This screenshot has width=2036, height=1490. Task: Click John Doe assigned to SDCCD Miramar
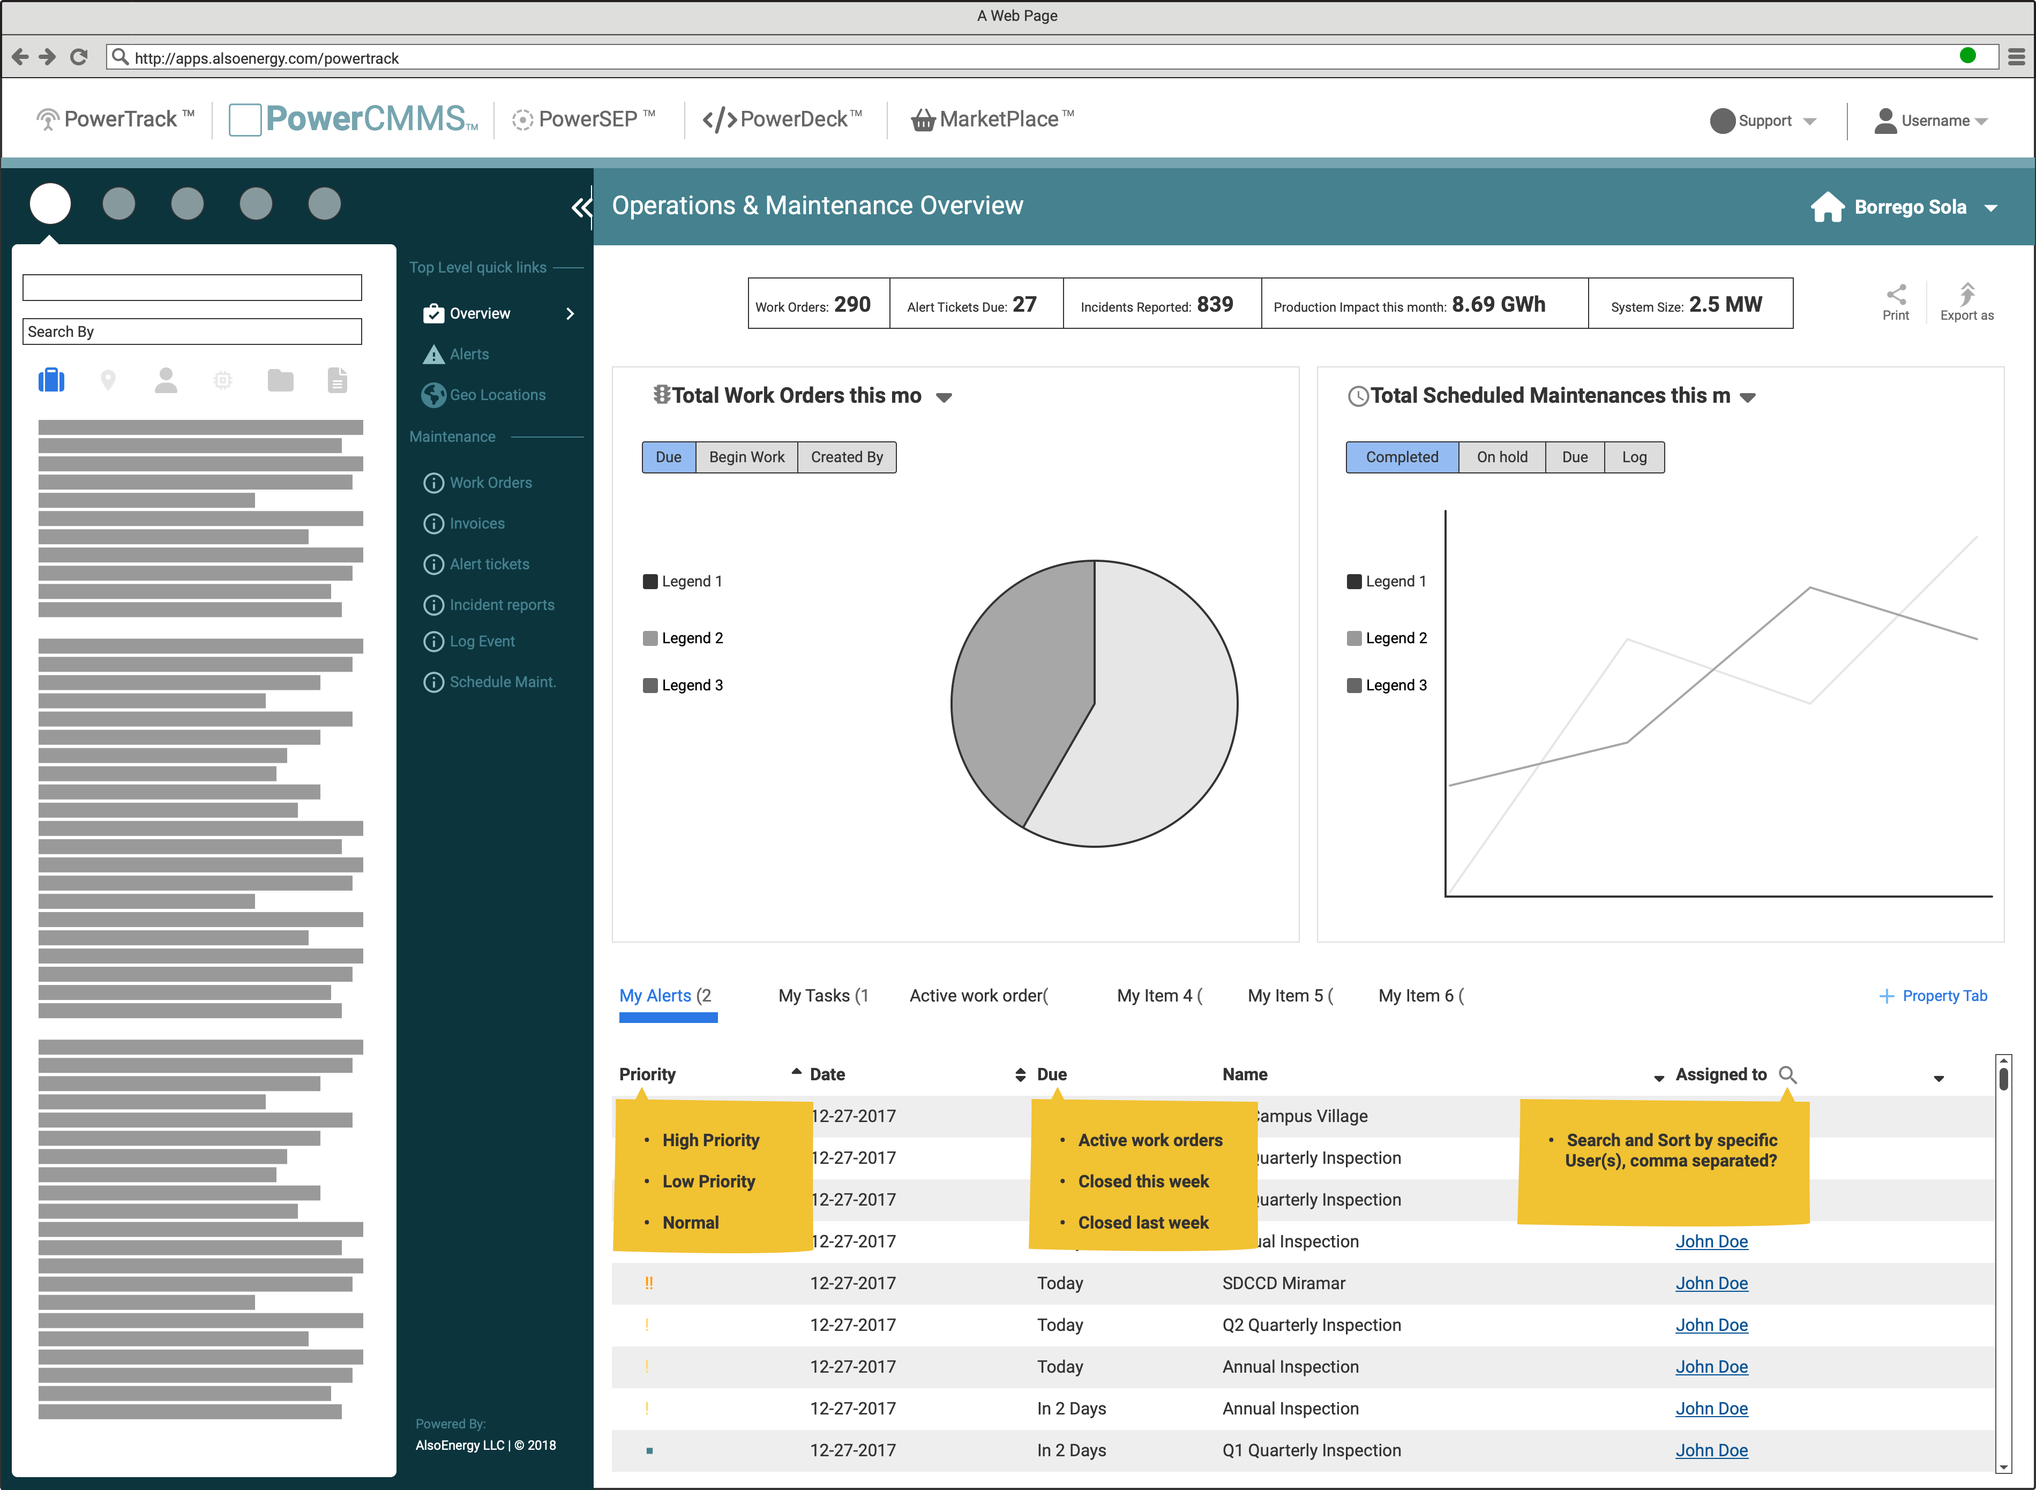pos(1711,1283)
